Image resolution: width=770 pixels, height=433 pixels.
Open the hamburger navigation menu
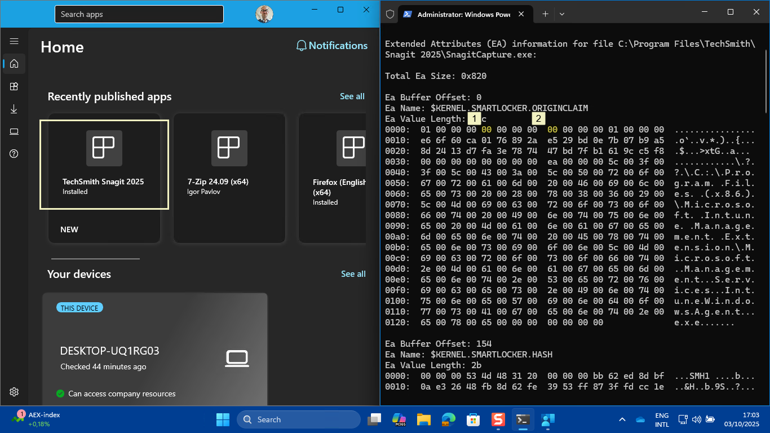[14, 41]
